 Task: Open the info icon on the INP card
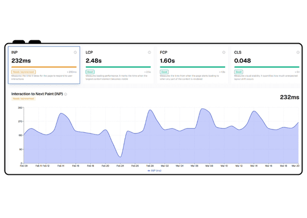coord(75,52)
